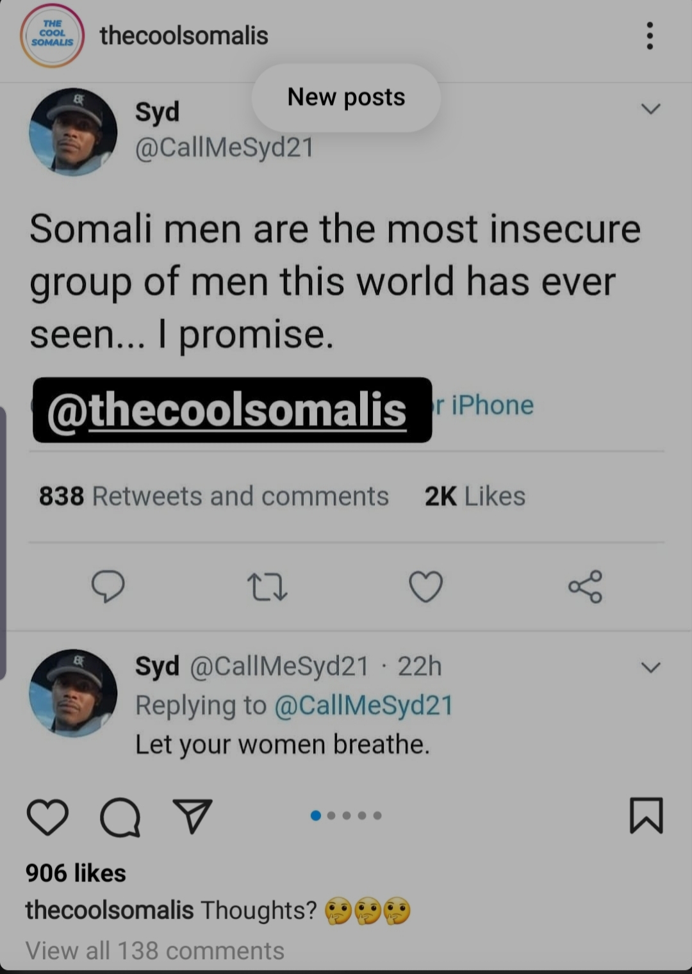
Task: Like the Instagram post with heart icon
Action: pyautogui.click(x=47, y=817)
